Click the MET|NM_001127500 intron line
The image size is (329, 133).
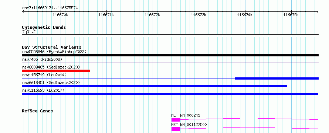tap(249, 128)
